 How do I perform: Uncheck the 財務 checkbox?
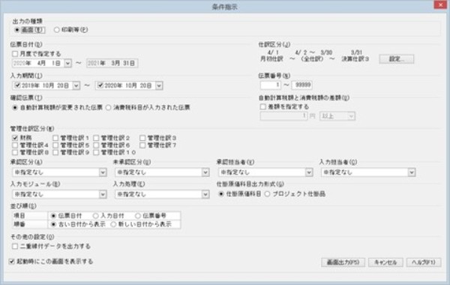coord(15,138)
